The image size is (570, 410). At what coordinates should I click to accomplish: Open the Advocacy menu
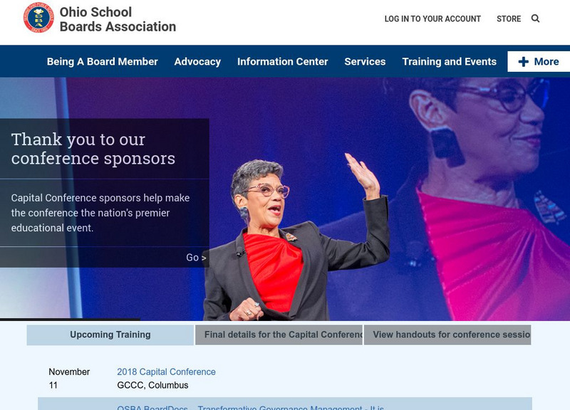(x=199, y=61)
